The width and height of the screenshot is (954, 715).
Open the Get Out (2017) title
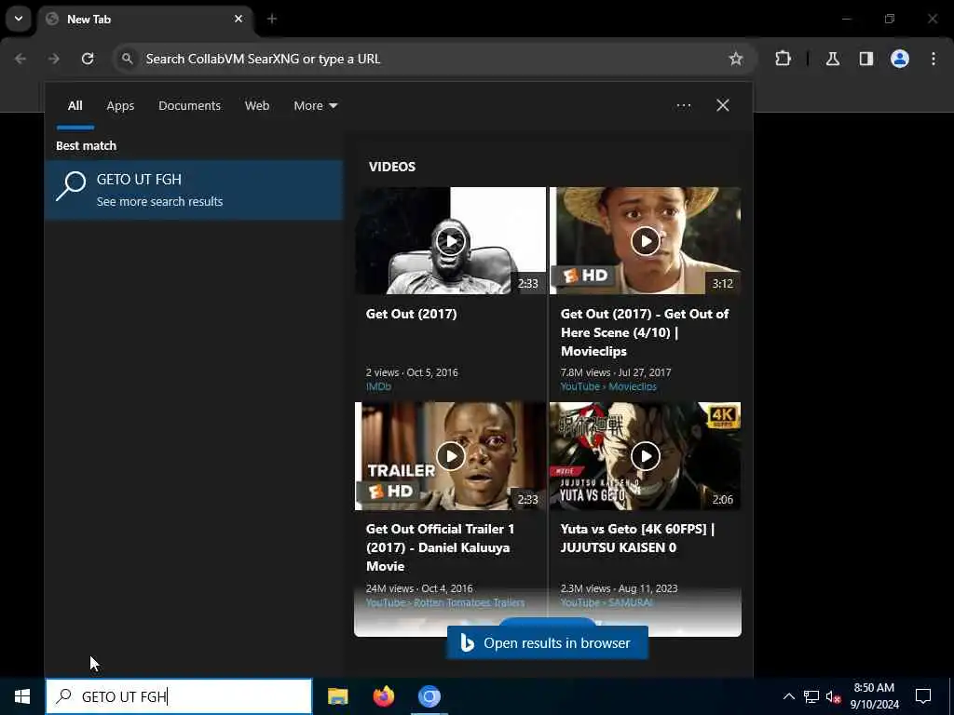click(411, 314)
